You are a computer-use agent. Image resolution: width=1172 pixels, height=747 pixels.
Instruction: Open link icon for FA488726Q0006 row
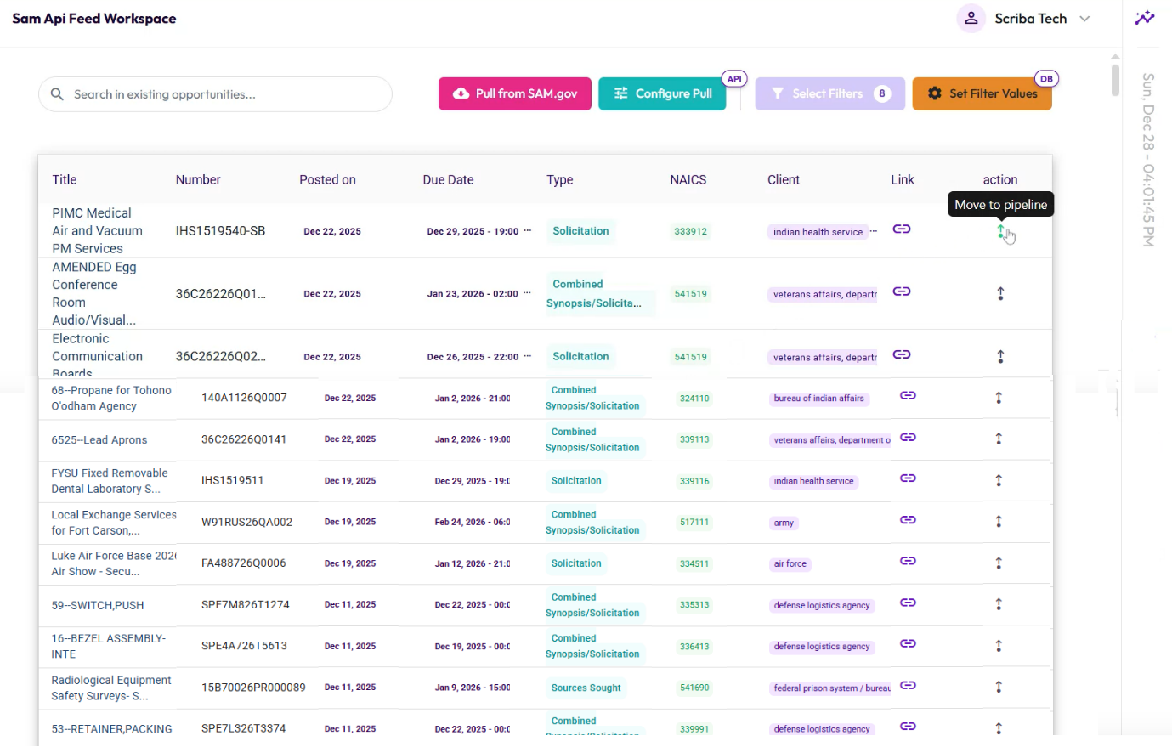click(x=908, y=561)
